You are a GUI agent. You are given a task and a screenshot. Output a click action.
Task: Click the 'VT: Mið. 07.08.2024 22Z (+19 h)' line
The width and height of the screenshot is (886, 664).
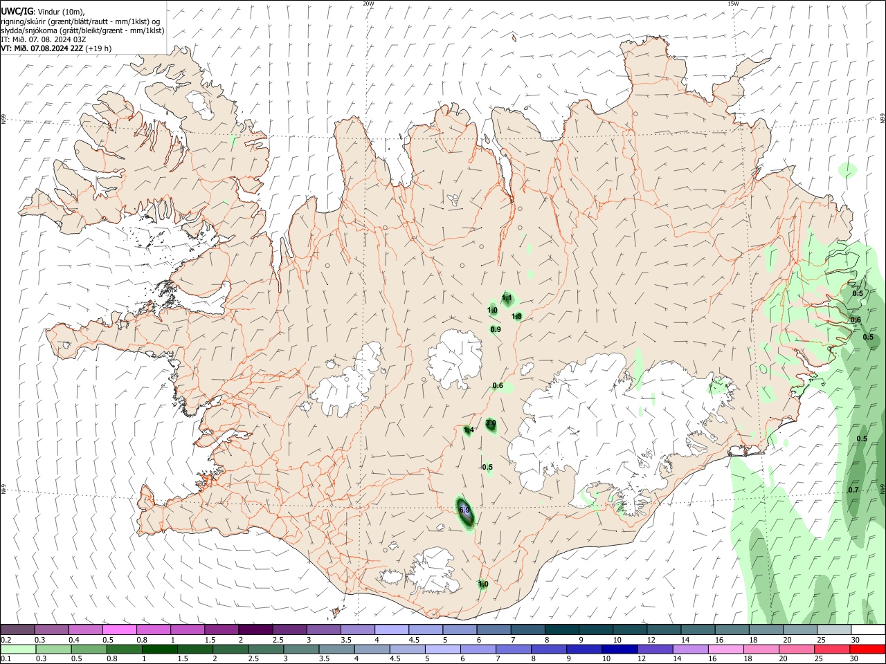pyautogui.click(x=56, y=48)
